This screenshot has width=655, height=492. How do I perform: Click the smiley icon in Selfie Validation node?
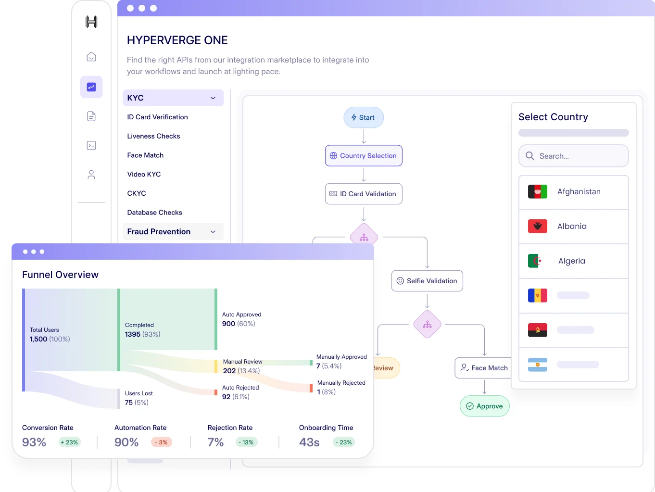tap(400, 281)
